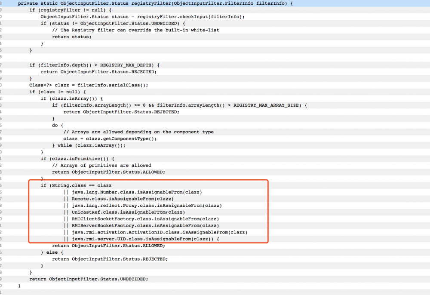430x295 pixels.
Task: Click the java.rmi.server.UID.class line
Action: point(141,239)
